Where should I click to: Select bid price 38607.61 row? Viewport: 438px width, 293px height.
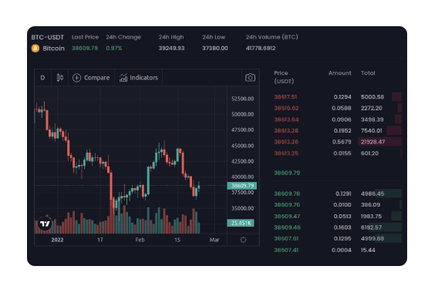338,238
